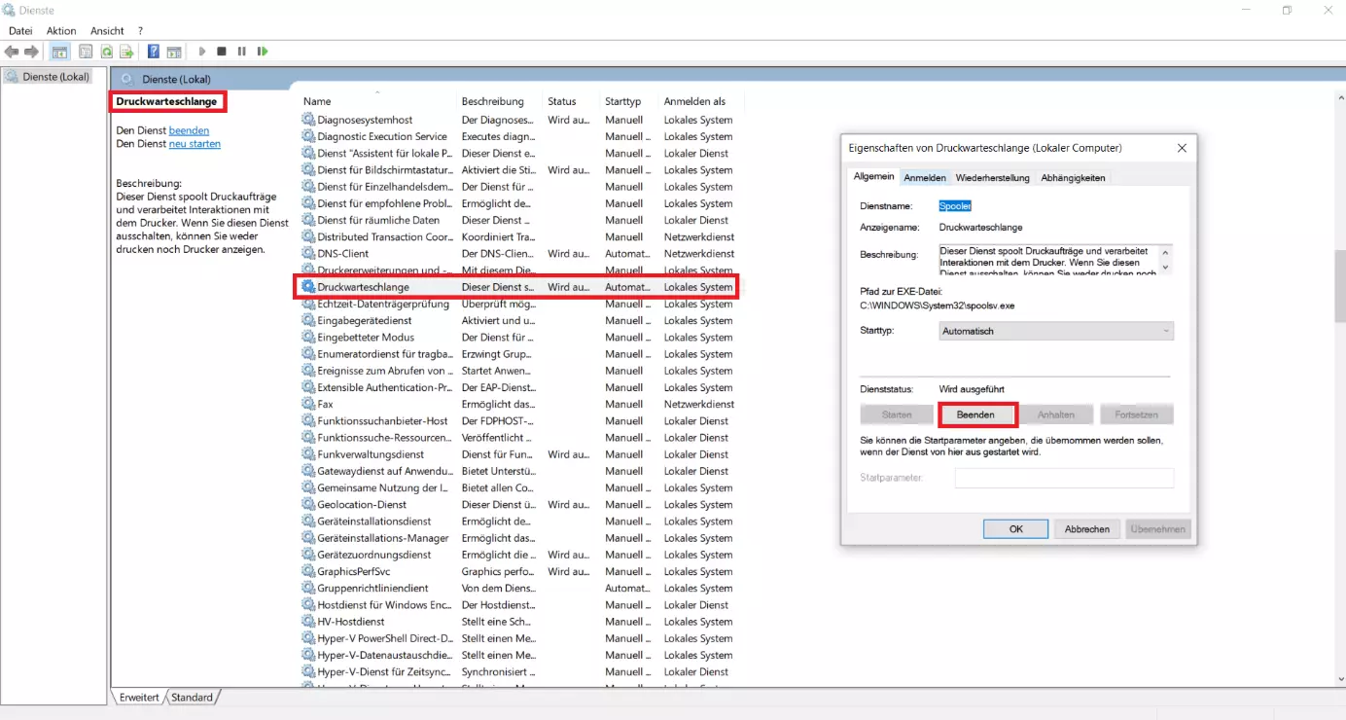Click the Abbrechen button
This screenshot has width=1346, height=720.
(x=1086, y=529)
